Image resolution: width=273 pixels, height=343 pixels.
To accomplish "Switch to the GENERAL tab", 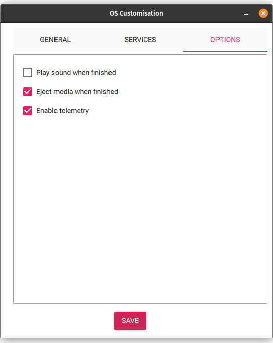I will click(x=56, y=40).
